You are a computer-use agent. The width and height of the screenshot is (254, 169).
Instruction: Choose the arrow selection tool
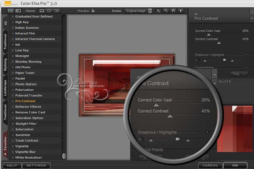click(x=158, y=11)
